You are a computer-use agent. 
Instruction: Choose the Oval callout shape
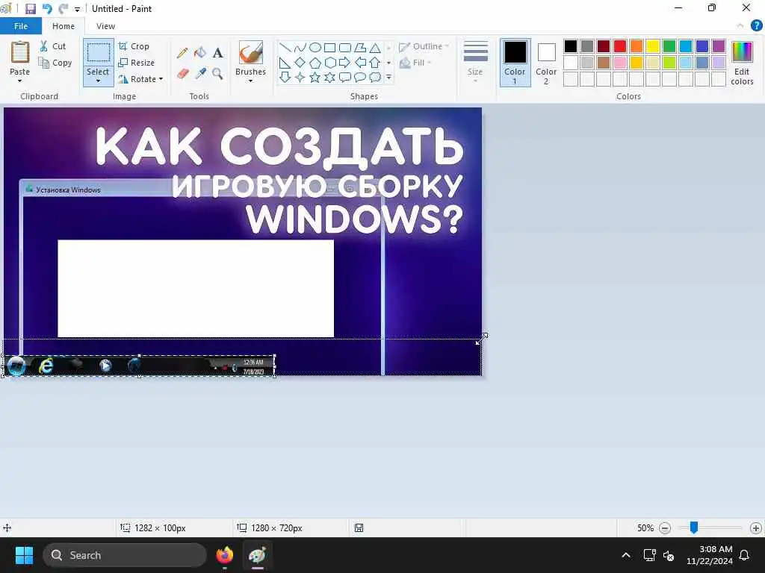pos(360,77)
